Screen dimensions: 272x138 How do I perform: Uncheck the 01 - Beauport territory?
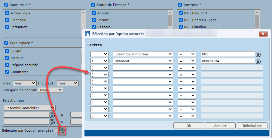pyautogui.click(x=181, y=13)
